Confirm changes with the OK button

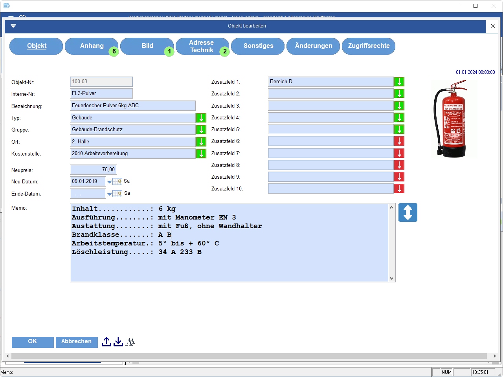[33, 342]
